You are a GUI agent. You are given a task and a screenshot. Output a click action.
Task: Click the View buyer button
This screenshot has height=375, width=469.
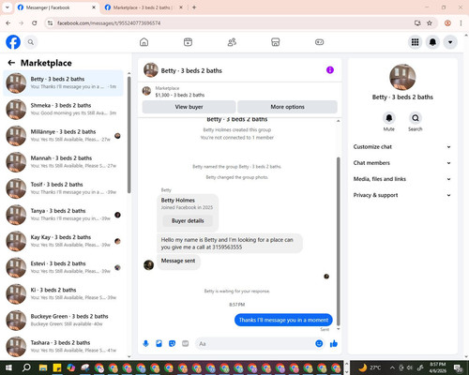pos(189,107)
